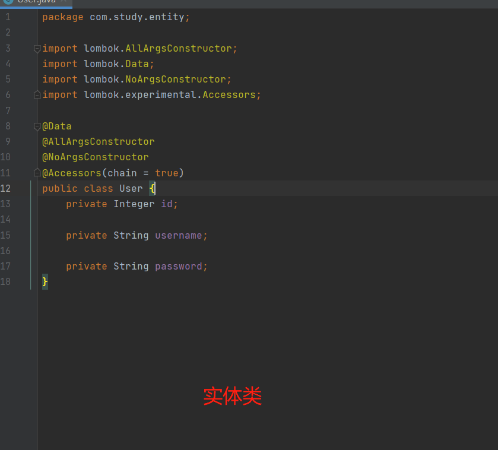
Task: Click the true value in @Accessors
Action: pyautogui.click(x=167, y=173)
